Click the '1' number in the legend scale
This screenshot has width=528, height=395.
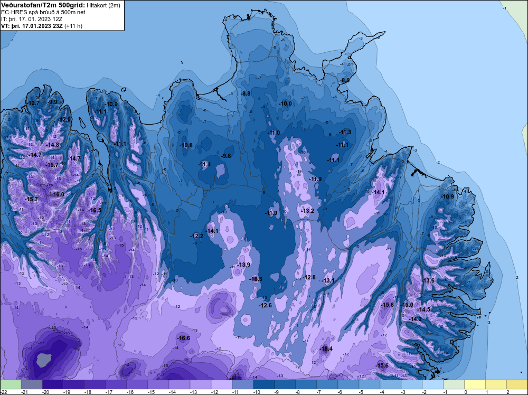pos(487,392)
